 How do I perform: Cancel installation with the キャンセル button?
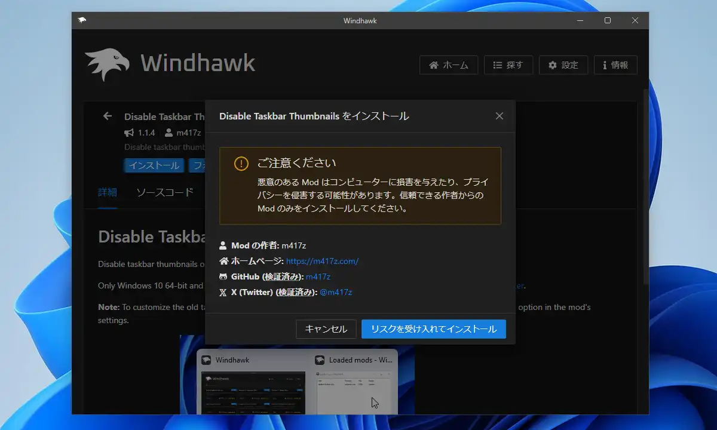pos(326,329)
